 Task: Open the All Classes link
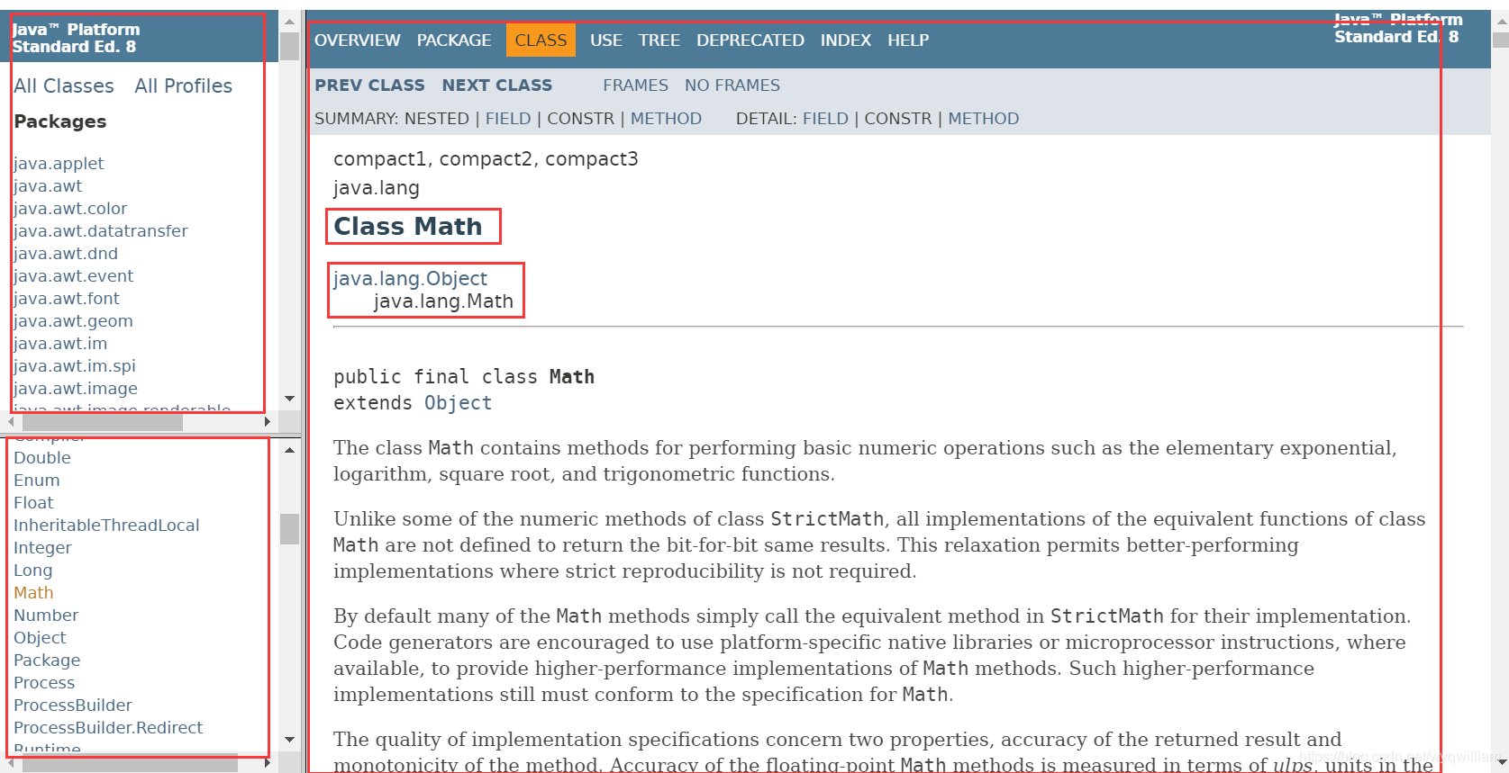coord(64,86)
